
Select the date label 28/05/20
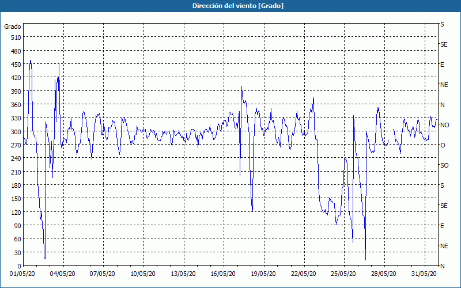click(x=384, y=274)
